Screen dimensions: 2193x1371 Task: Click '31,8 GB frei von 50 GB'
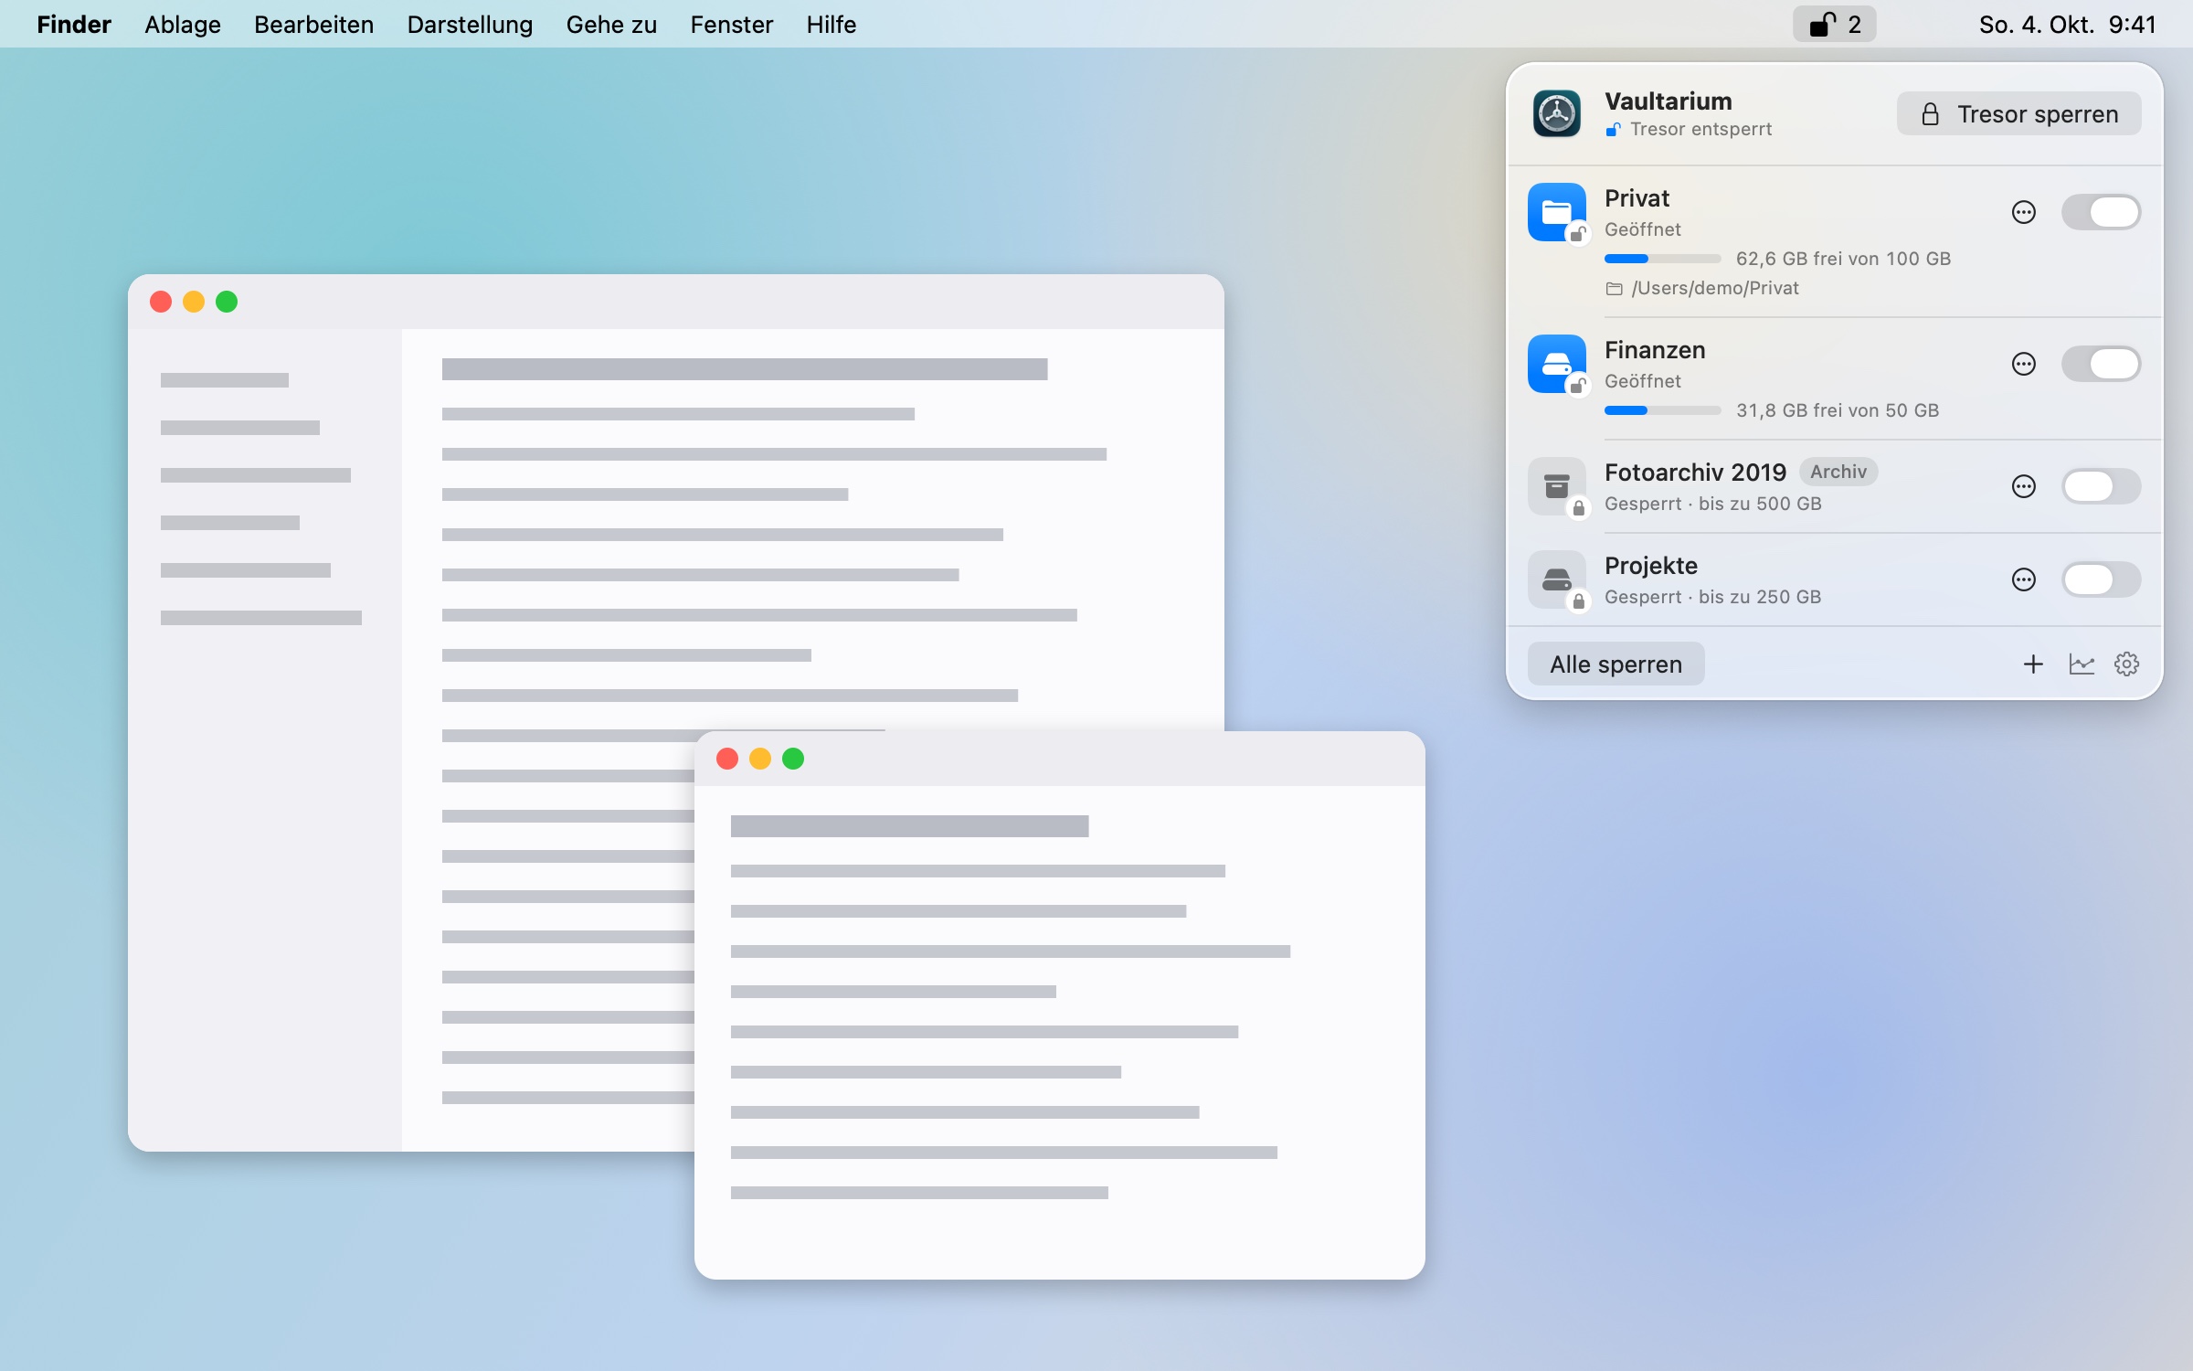point(1838,410)
